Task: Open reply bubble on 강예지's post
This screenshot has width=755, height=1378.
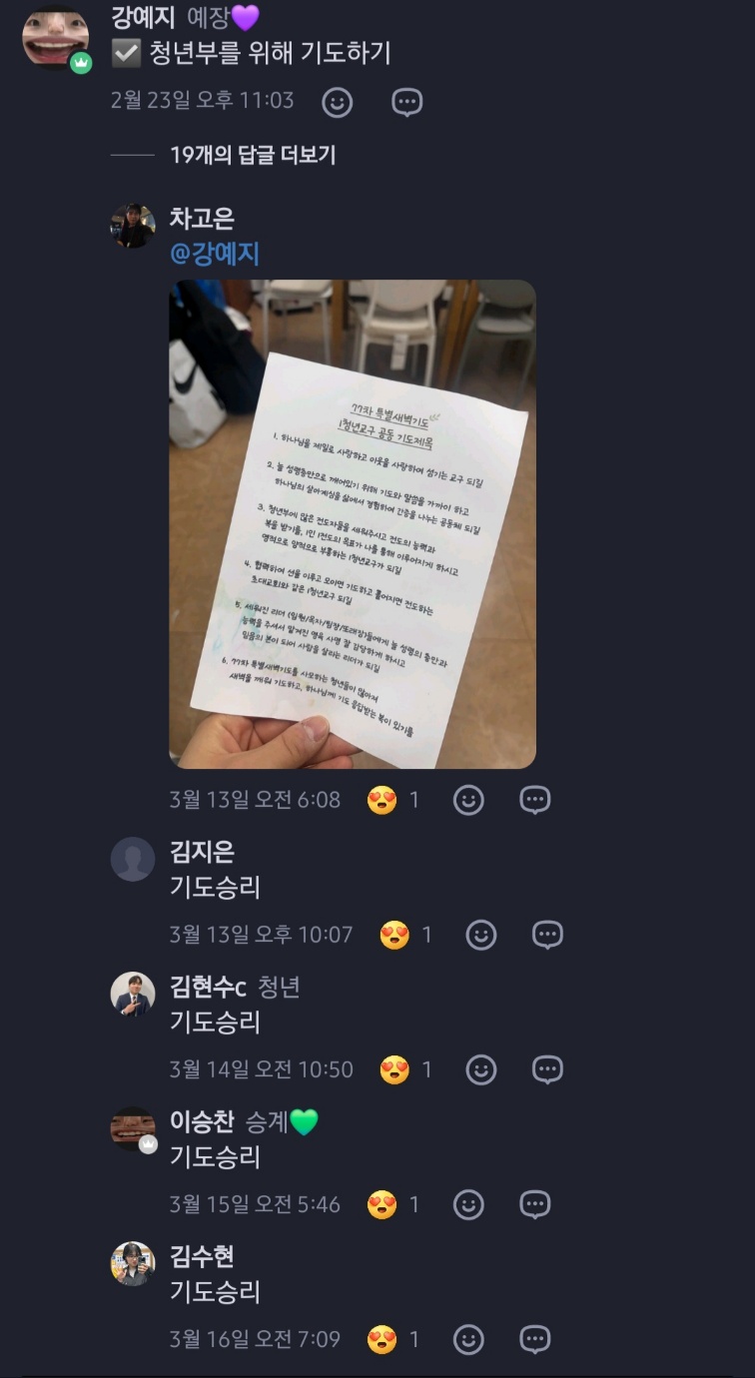Action: pyautogui.click(x=406, y=102)
